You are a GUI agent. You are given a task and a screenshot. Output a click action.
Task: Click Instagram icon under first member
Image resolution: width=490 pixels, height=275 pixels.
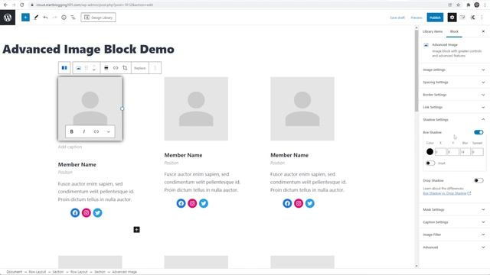[x=87, y=212]
